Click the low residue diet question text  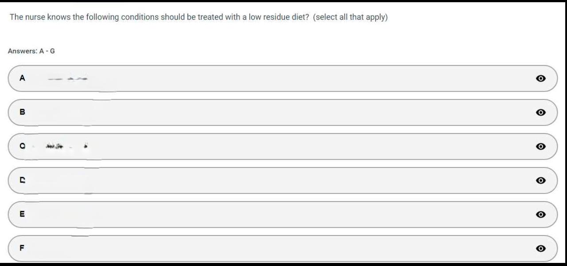pos(159,18)
